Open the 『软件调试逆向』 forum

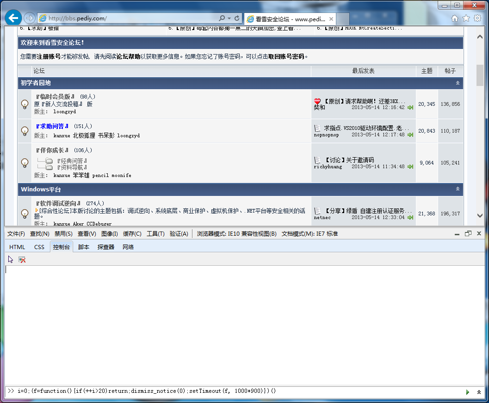(x=58, y=203)
